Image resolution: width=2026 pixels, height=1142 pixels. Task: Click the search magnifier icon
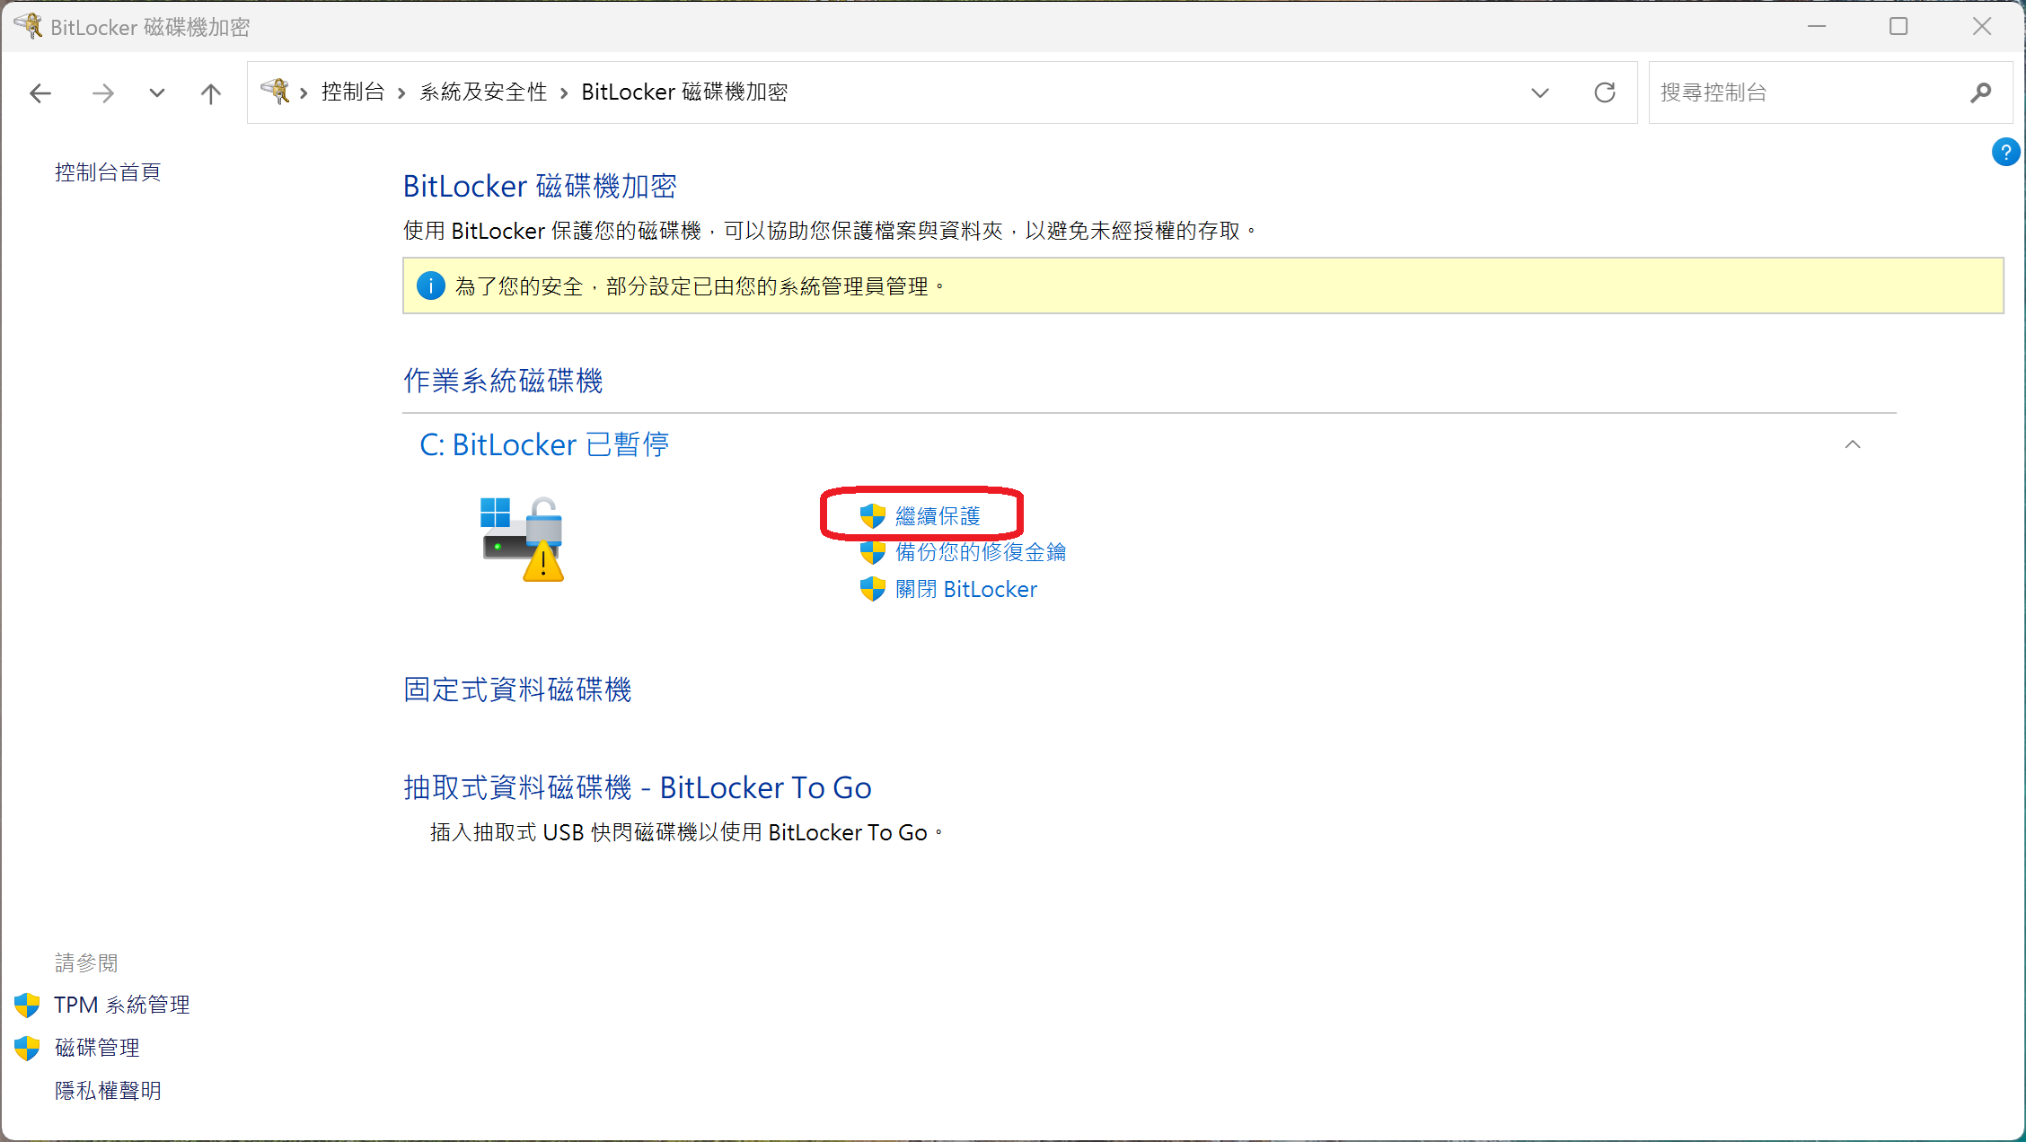click(x=1980, y=92)
